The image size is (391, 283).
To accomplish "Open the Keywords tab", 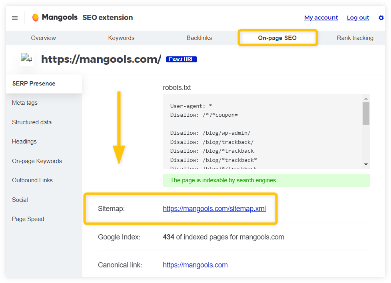I will point(121,38).
